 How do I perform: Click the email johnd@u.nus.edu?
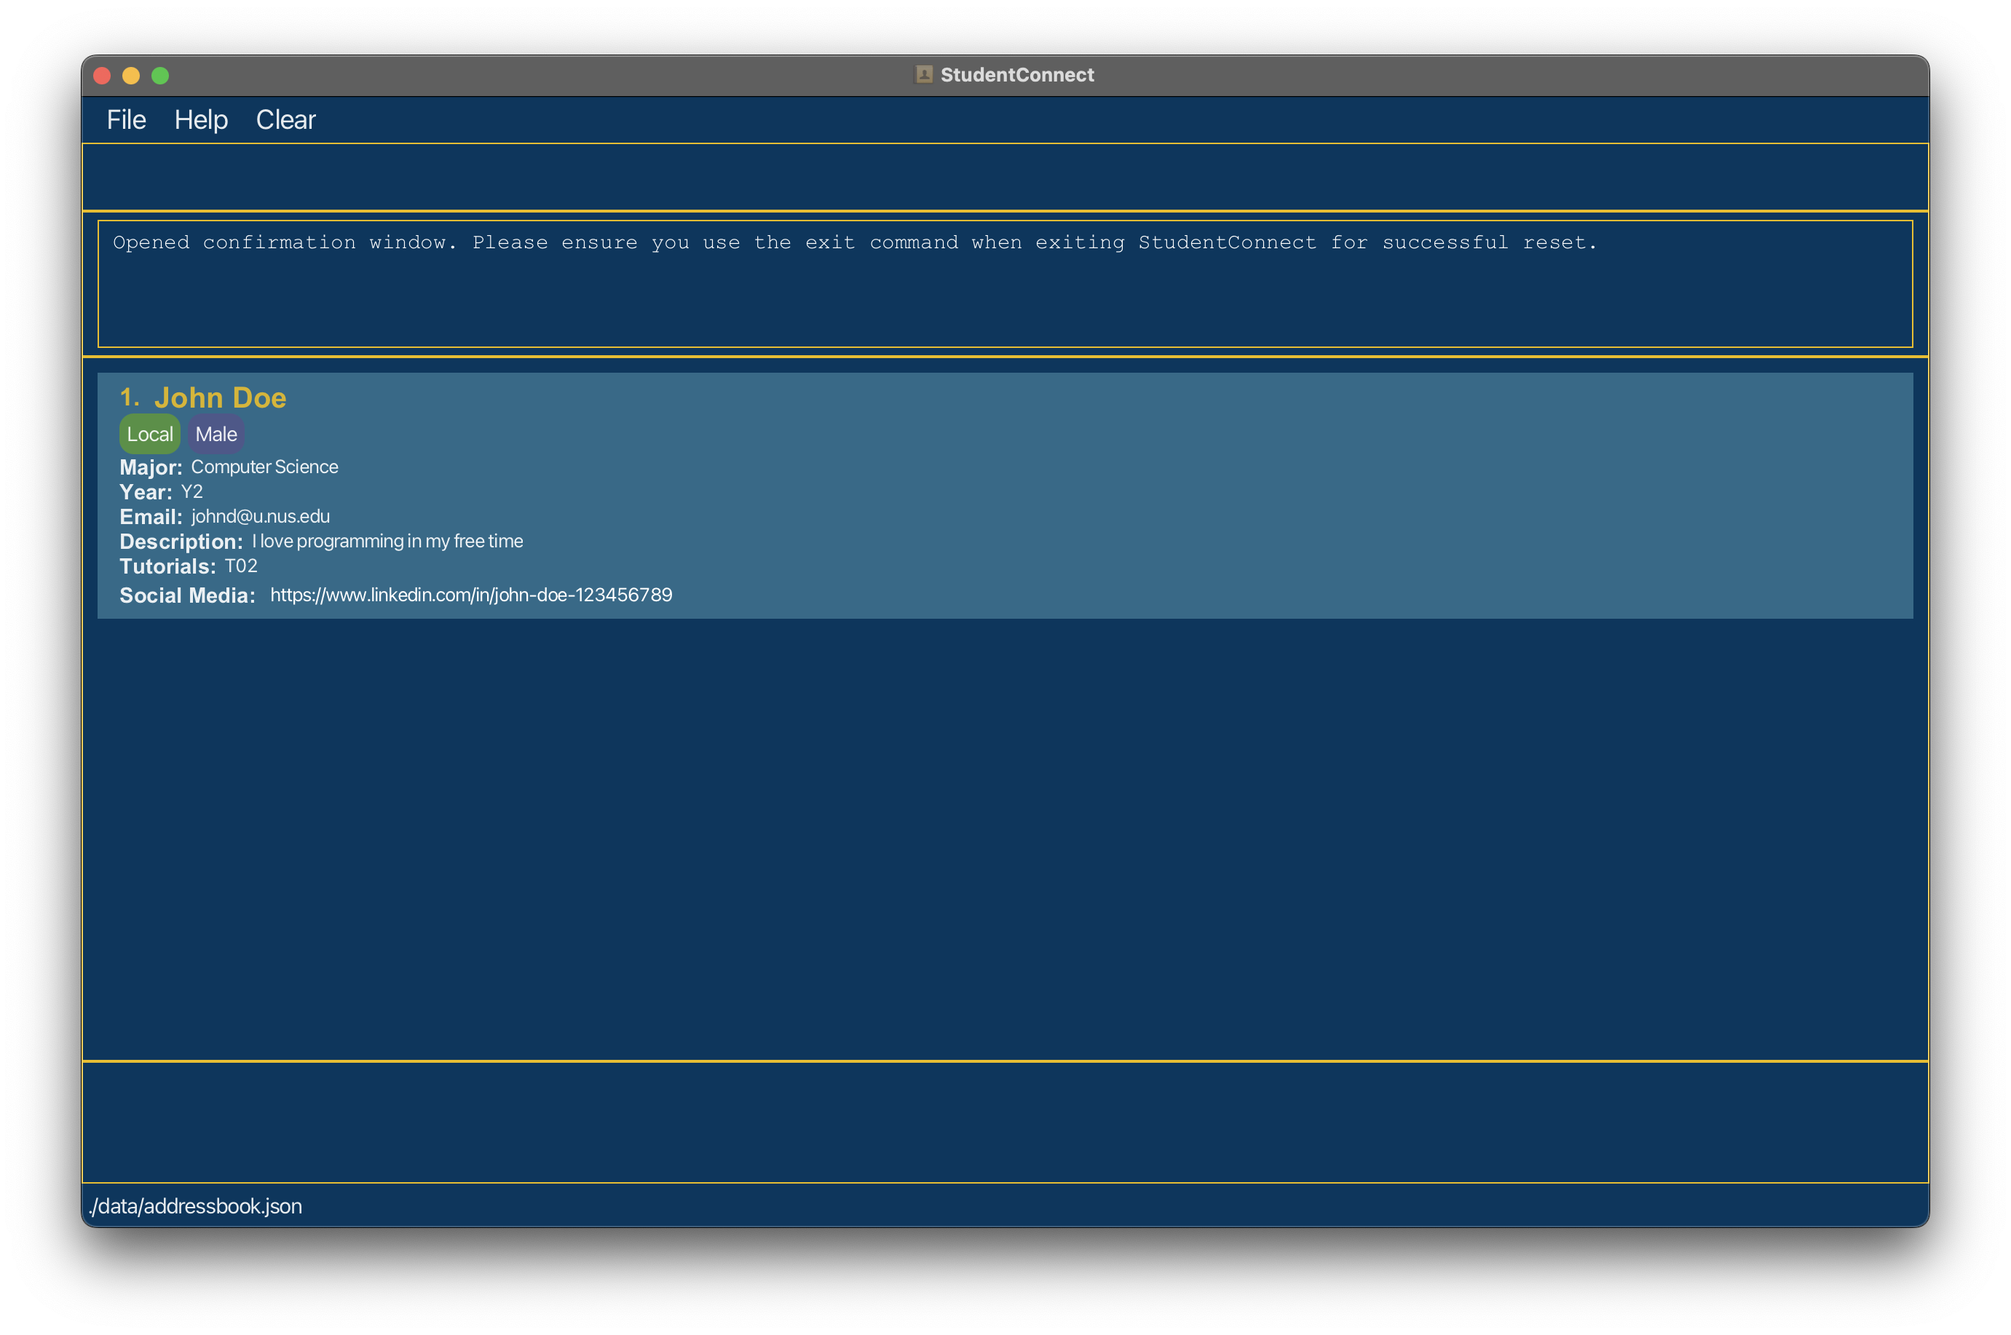point(260,516)
